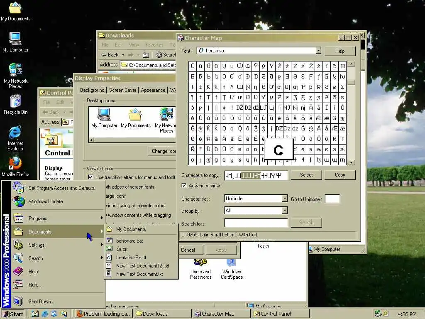Click the character grid scrollbar thumb
Viewport: 425px width, 319px height.
click(351, 82)
